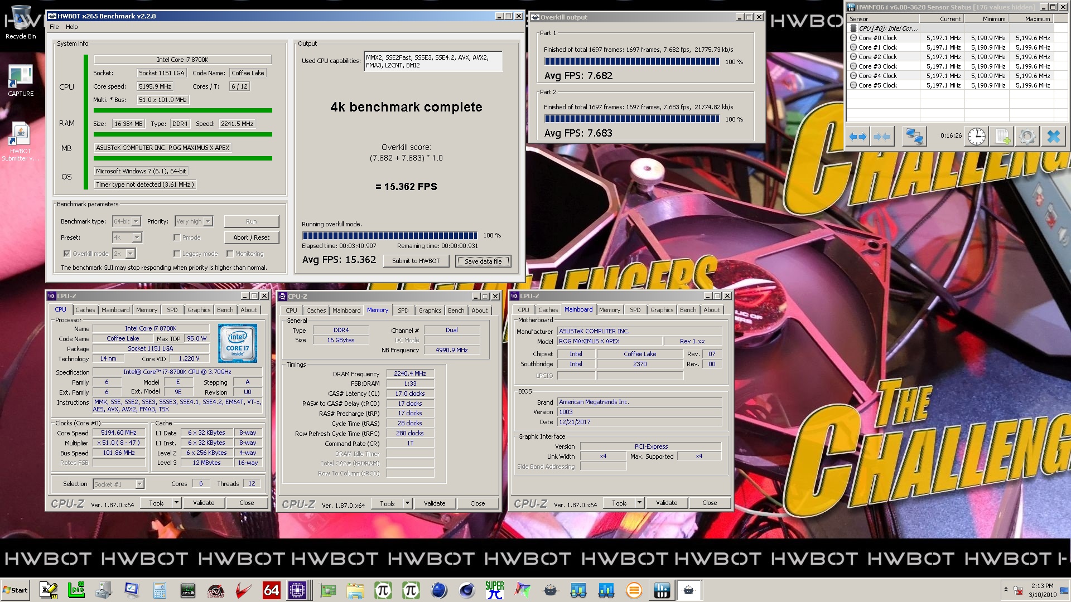1071x602 pixels.
Task: Select Core #3 Clock row in HWiNFO
Action: [x=950, y=66]
